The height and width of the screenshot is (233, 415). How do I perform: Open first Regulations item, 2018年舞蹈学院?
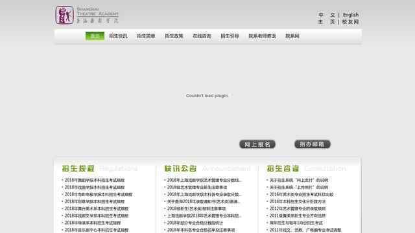click(95, 180)
